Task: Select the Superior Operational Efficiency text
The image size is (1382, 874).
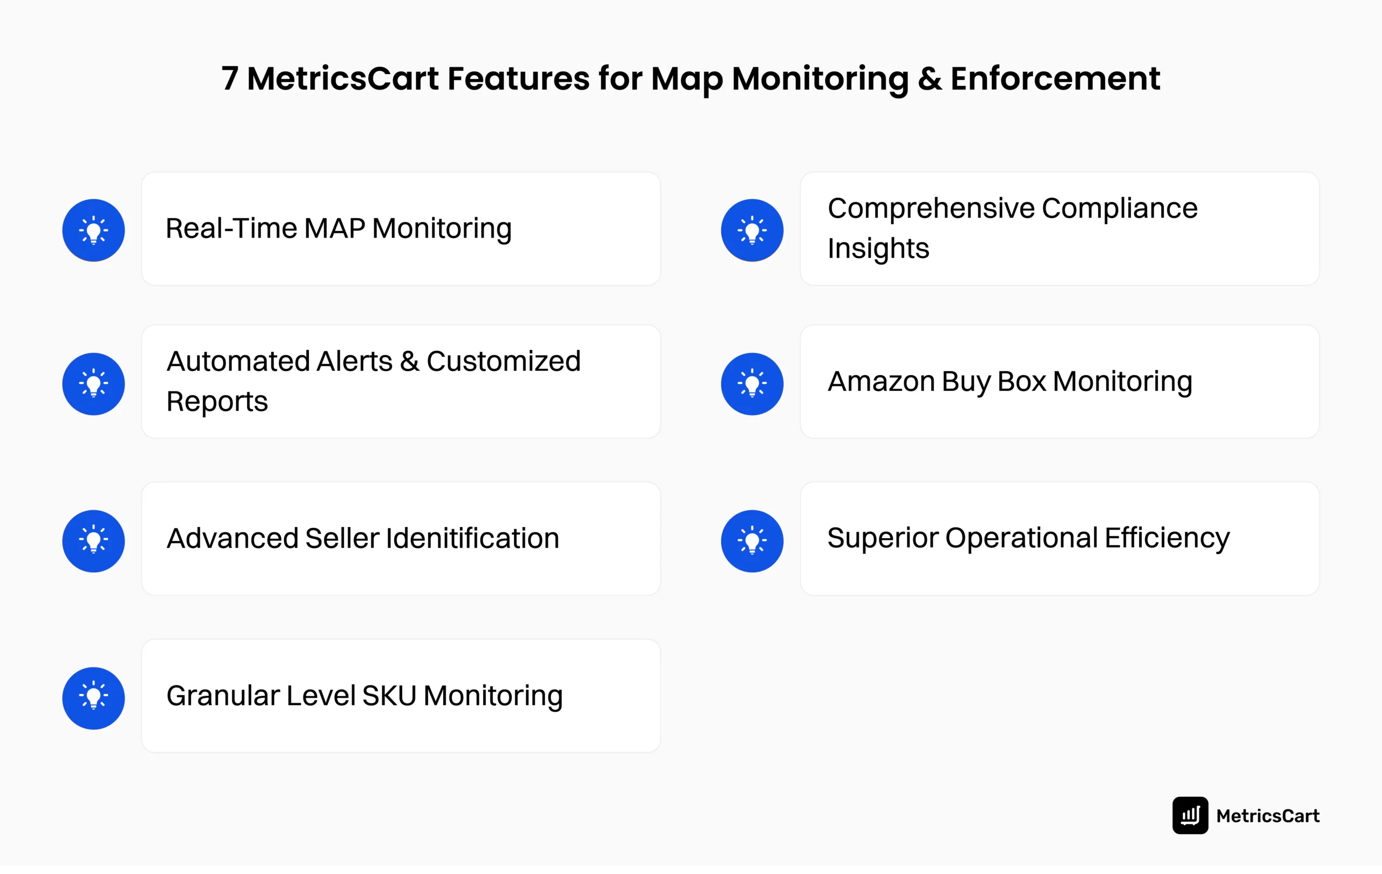Action: coord(1028,539)
